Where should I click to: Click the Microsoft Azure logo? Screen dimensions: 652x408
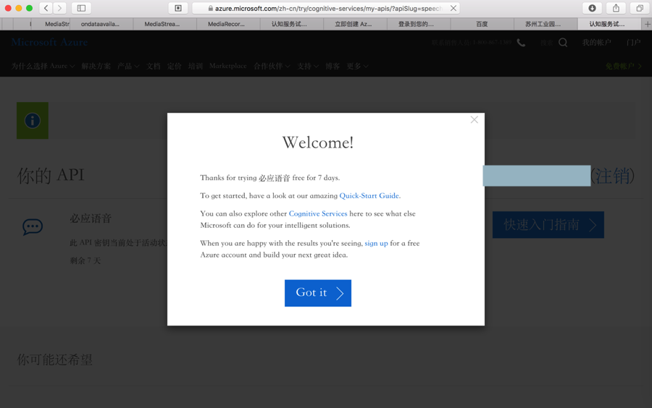(x=49, y=42)
